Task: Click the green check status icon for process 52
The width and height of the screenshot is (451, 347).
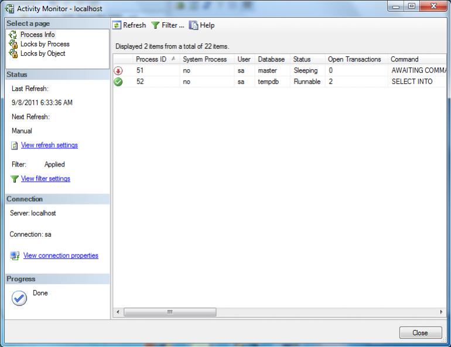Action: [x=118, y=81]
